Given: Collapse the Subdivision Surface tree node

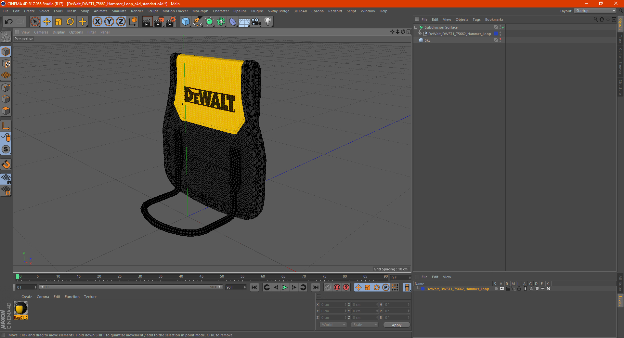Looking at the screenshot, I should 416,27.
